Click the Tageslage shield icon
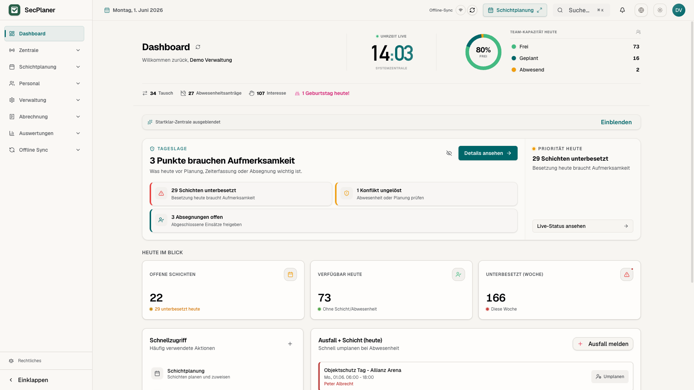This screenshot has height=390, width=694. (x=152, y=149)
